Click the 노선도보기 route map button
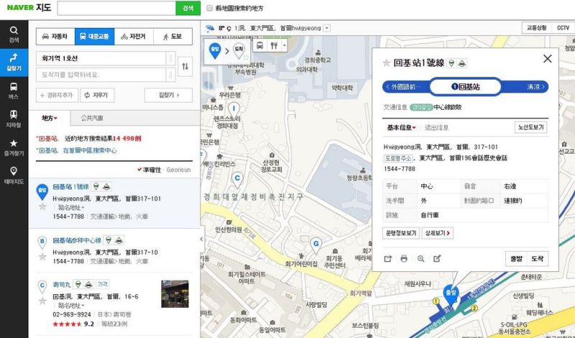 [x=530, y=128]
